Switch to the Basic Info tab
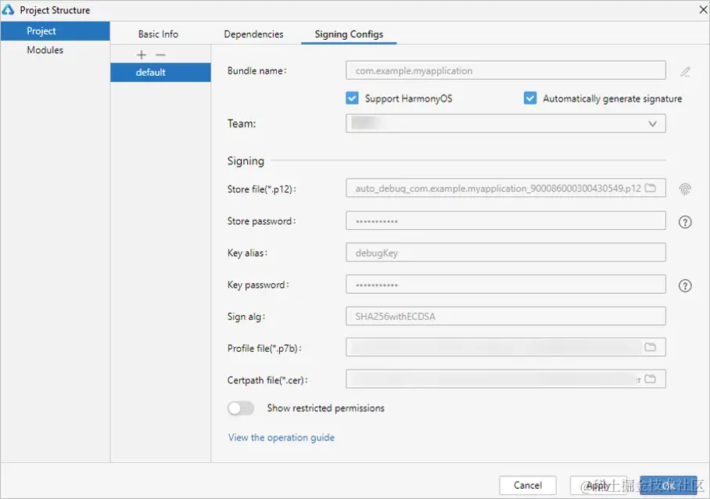The height and width of the screenshot is (499, 710). pos(158,34)
